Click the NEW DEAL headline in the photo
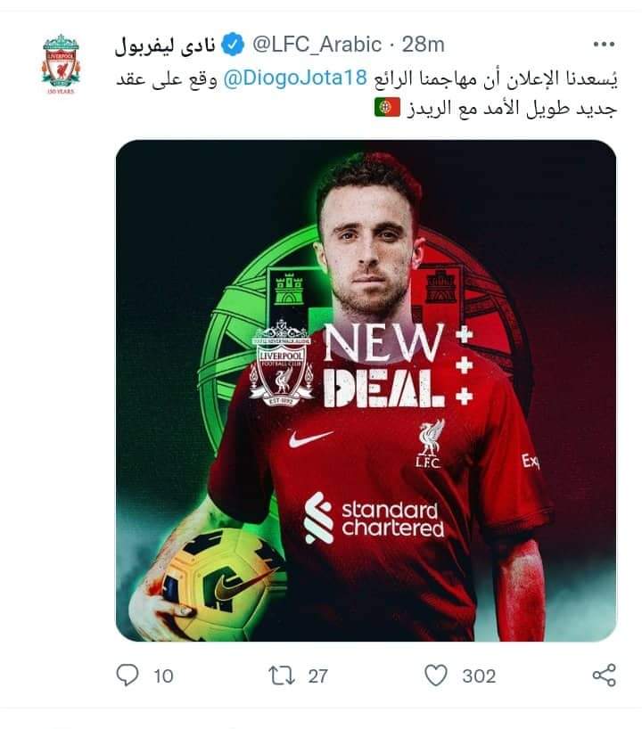 (x=383, y=366)
